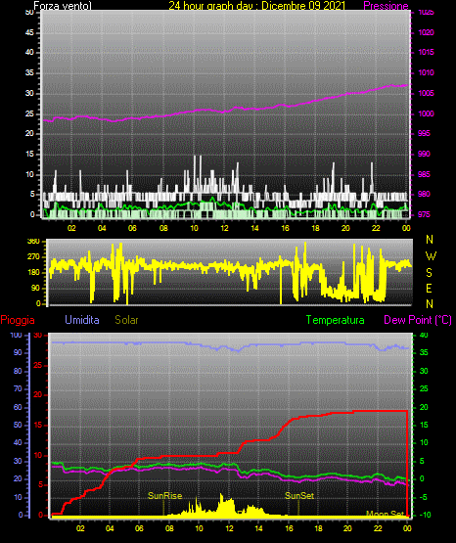Screen dimensions: 456x543
Task: Click the Moon Set marker label
Action: pos(385,514)
